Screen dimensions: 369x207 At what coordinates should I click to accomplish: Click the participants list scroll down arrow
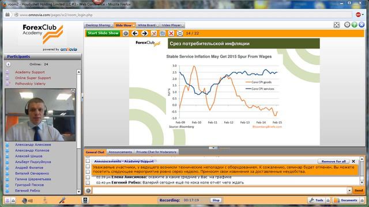tap(79, 191)
